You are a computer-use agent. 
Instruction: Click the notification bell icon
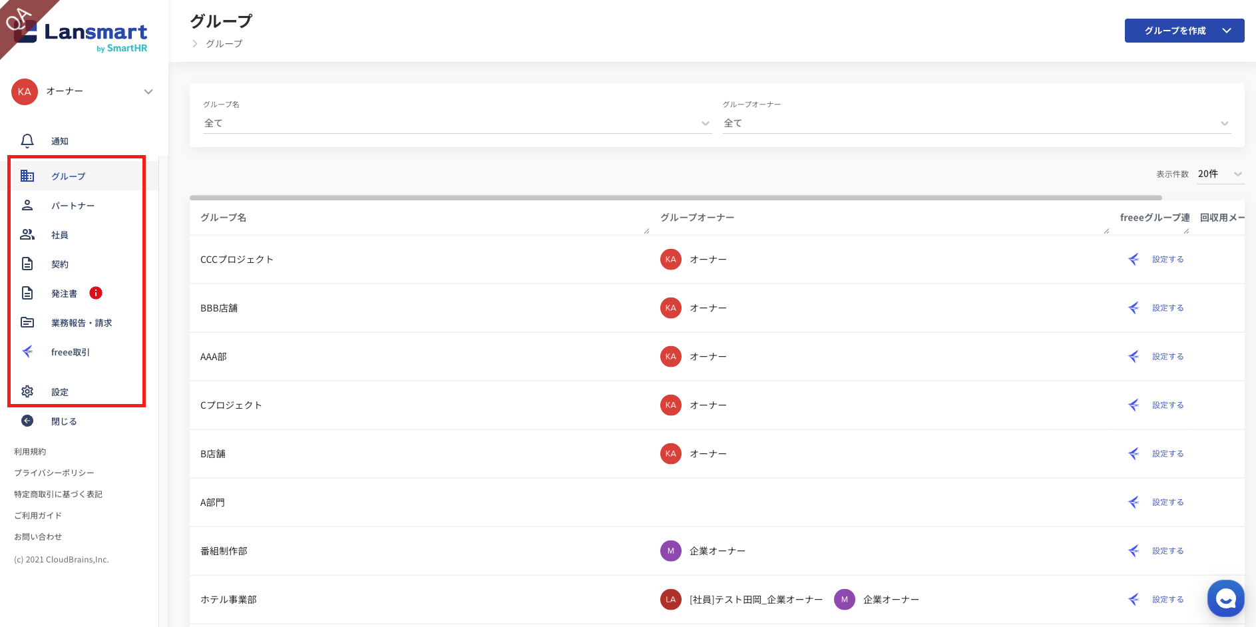coord(27,141)
